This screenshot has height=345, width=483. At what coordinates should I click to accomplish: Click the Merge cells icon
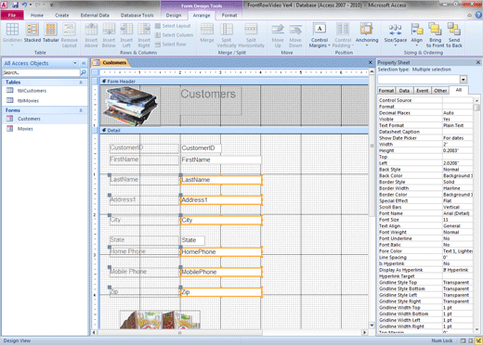coord(207,32)
